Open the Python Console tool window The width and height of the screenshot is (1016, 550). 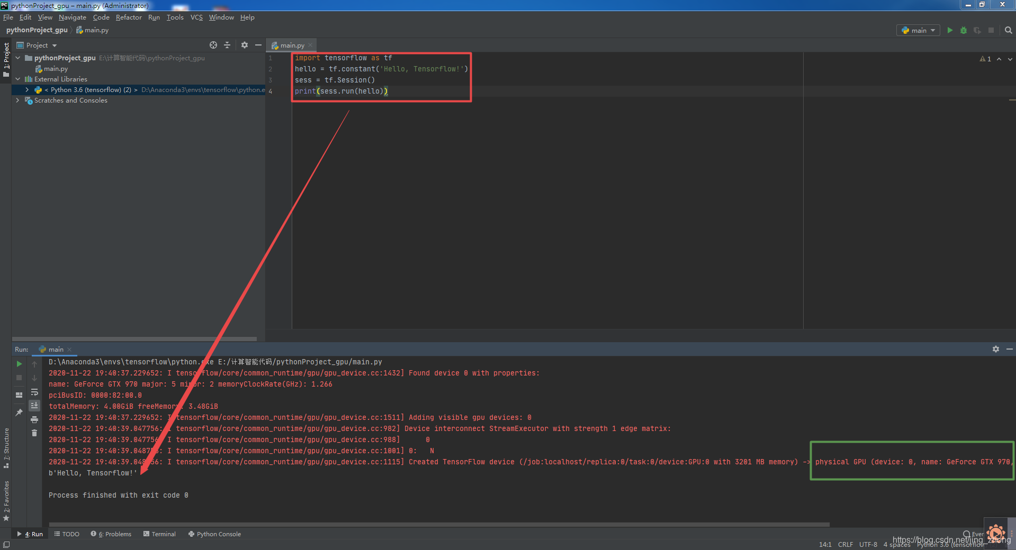tap(214, 534)
